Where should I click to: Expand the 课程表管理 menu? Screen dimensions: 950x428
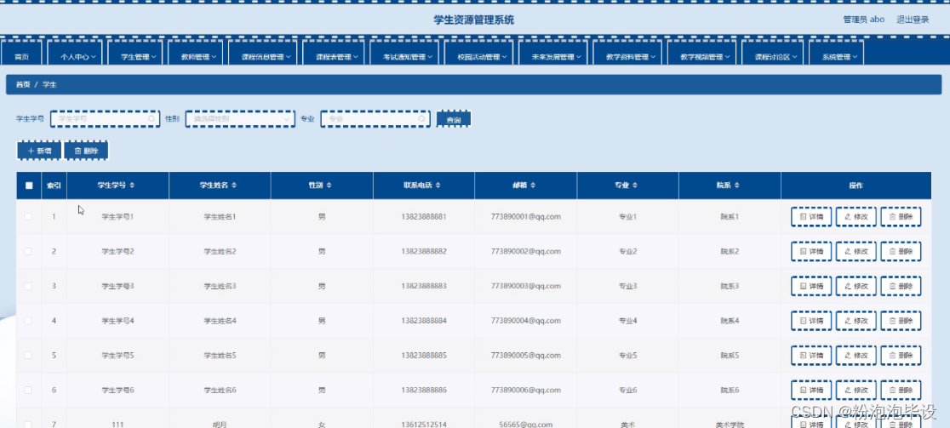click(x=333, y=54)
